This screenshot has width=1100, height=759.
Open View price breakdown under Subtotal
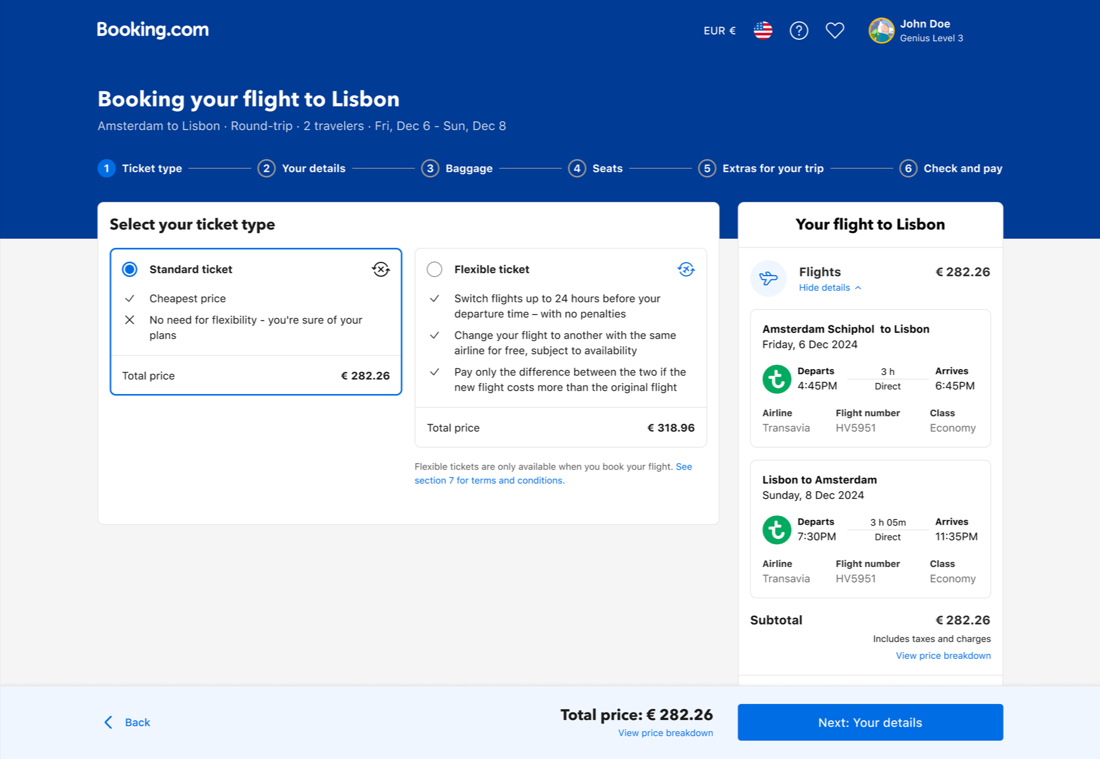coord(942,655)
